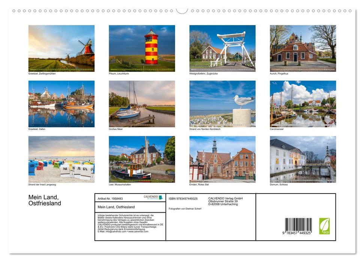The width and height of the screenshot is (364, 262).
Task: Click the Strand der Insel Langeoog beach chairs thumbnail
Action: [61, 159]
